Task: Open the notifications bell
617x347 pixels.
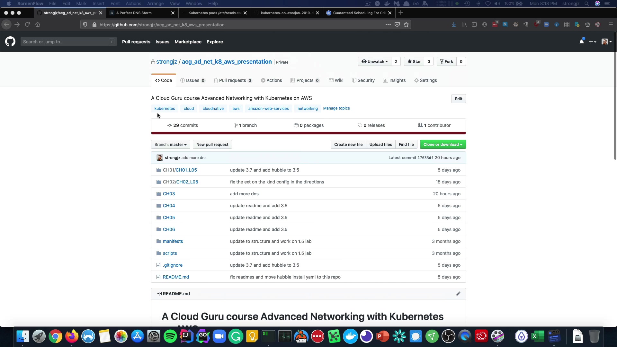Action: [581, 42]
